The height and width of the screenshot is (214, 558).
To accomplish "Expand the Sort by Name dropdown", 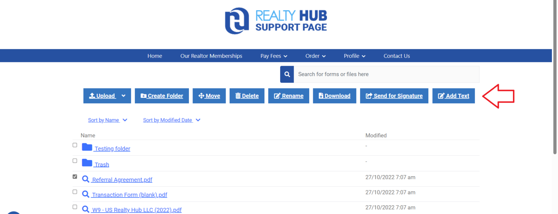I will coord(125,120).
